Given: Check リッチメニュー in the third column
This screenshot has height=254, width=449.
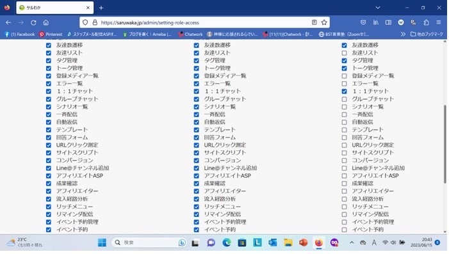Looking at the screenshot, I should click(x=344, y=207).
